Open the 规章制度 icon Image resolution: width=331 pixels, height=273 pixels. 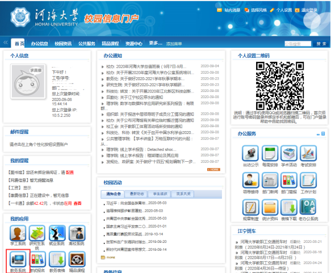(x=250, y=207)
